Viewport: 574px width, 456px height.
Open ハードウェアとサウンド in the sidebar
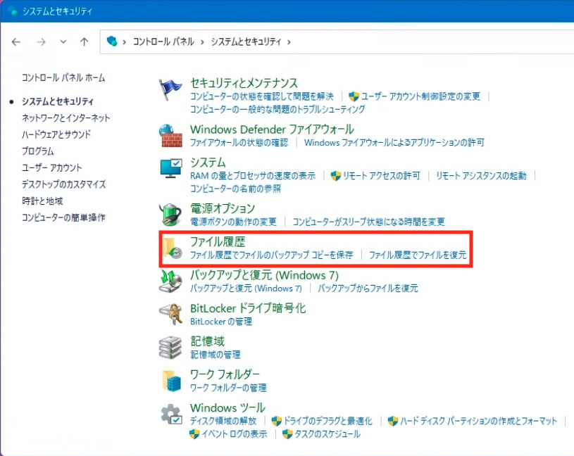tap(56, 134)
